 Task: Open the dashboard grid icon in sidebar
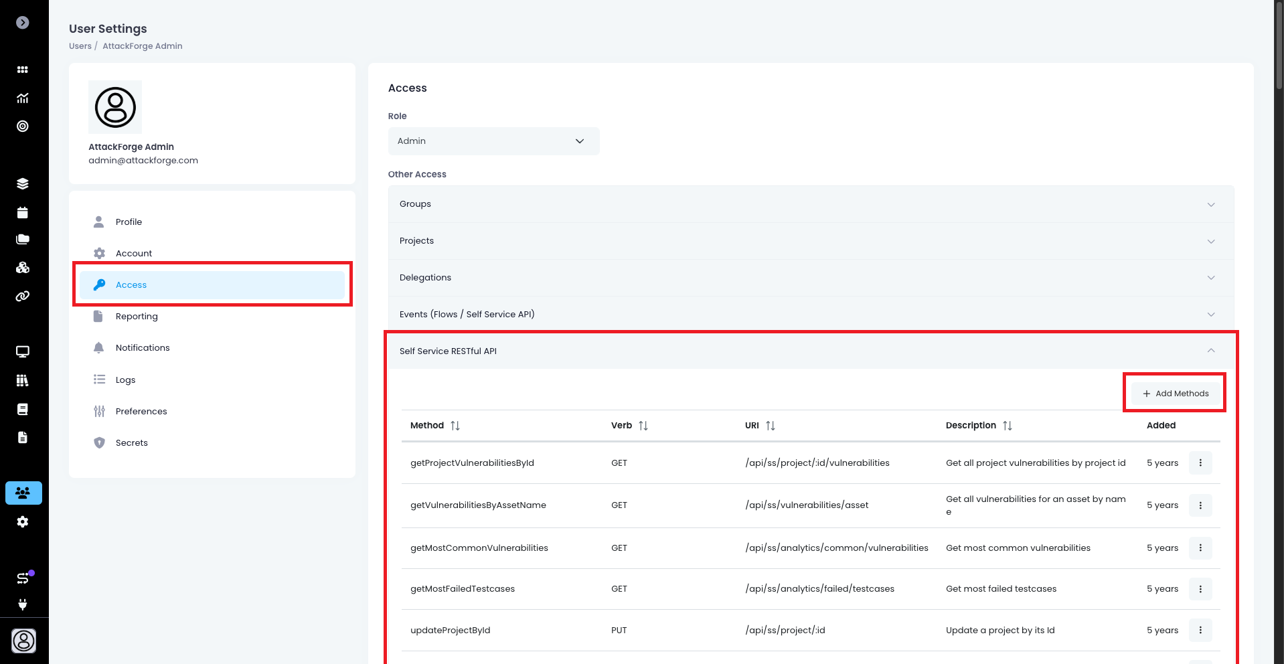click(x=23, y=70)
